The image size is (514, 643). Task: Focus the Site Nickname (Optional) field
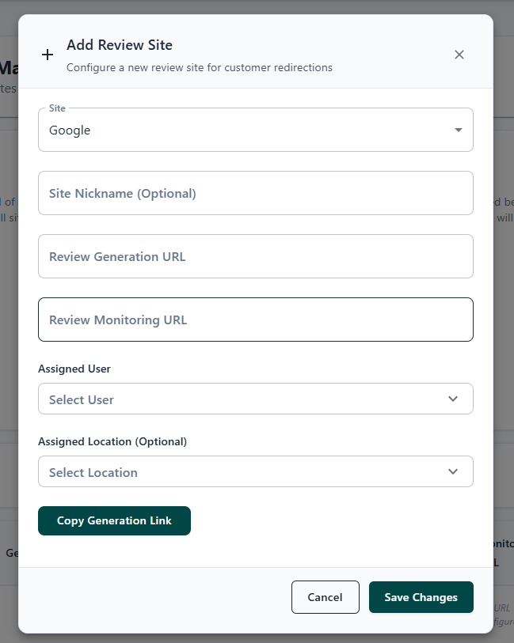tap(255, 193)
